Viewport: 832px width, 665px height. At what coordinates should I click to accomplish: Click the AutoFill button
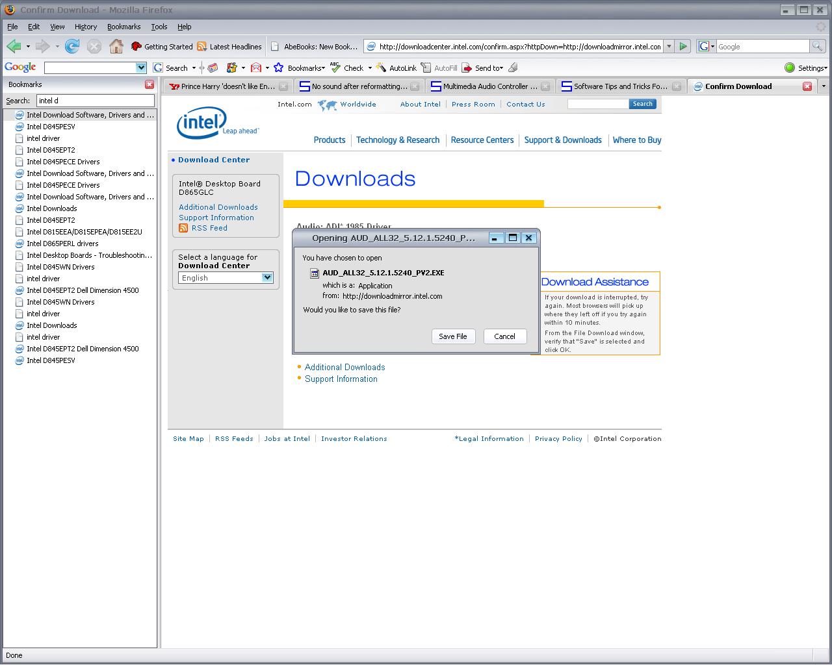pyautogui.click(x=439, y=68)
